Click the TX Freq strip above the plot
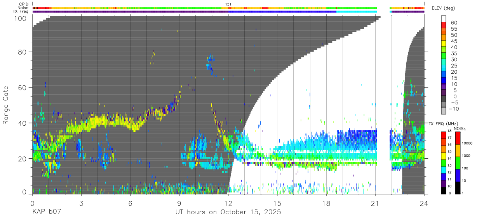The width and height of the screenshot is (477, 220). point(228,12)
